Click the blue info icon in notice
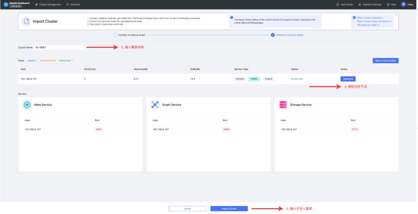Screen dimensions: 418x214 231,17
